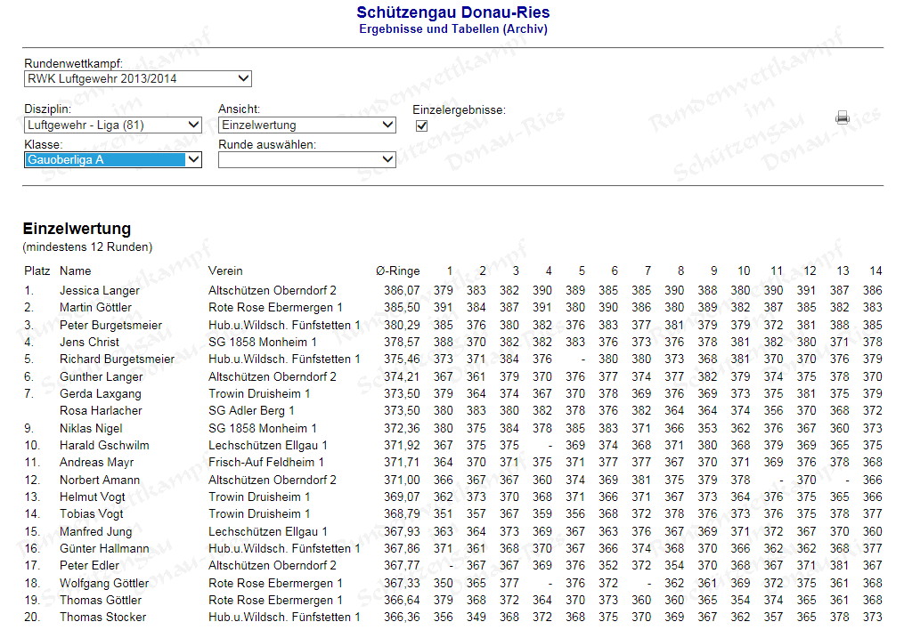
Task: Click the club SG 1858 Monheim 1 for Jens Christ
Action: click(262, 342)
